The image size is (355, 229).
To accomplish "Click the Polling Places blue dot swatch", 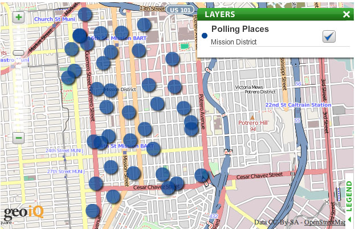I will (205, 35).
